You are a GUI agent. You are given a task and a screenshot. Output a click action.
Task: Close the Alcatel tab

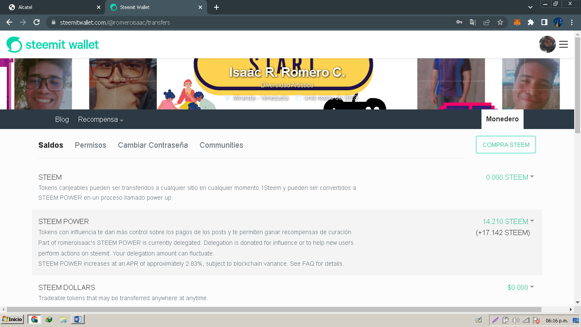pos(99,7)
